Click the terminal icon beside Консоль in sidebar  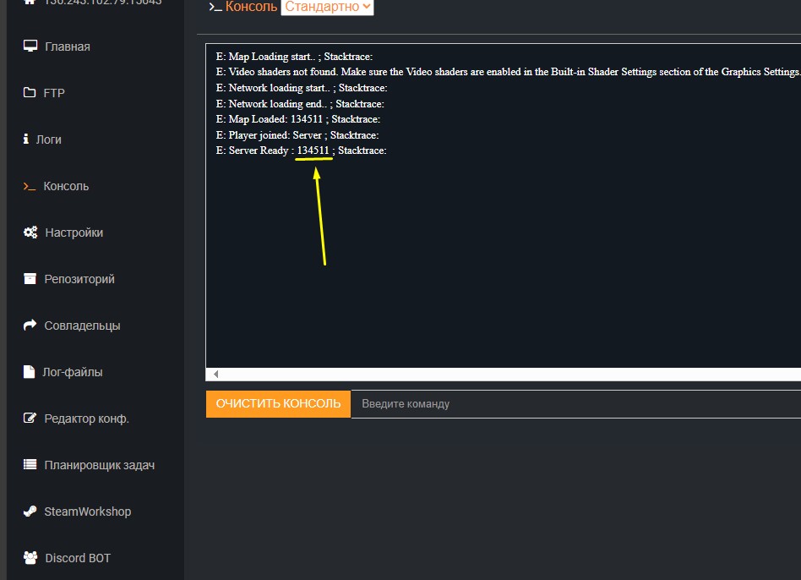tap(30, 186)
